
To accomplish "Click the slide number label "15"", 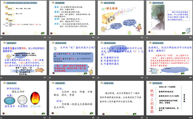I will pyautogui.click(x=142, y=37).
